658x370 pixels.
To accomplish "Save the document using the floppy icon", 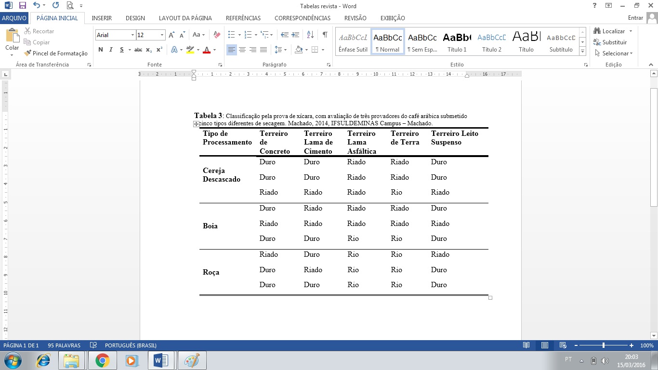I will (x=22, y=6).
